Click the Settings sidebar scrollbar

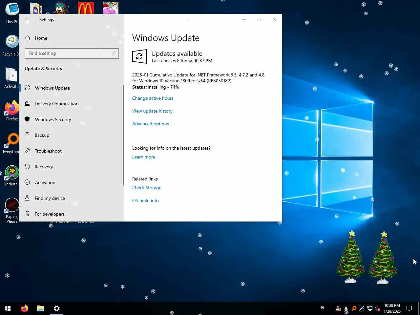(x=123, y=135)
